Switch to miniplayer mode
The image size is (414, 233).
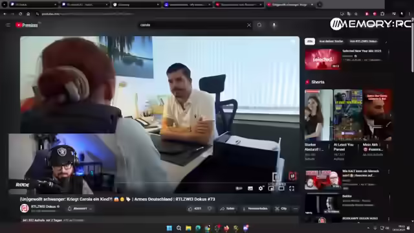[271, 188]
